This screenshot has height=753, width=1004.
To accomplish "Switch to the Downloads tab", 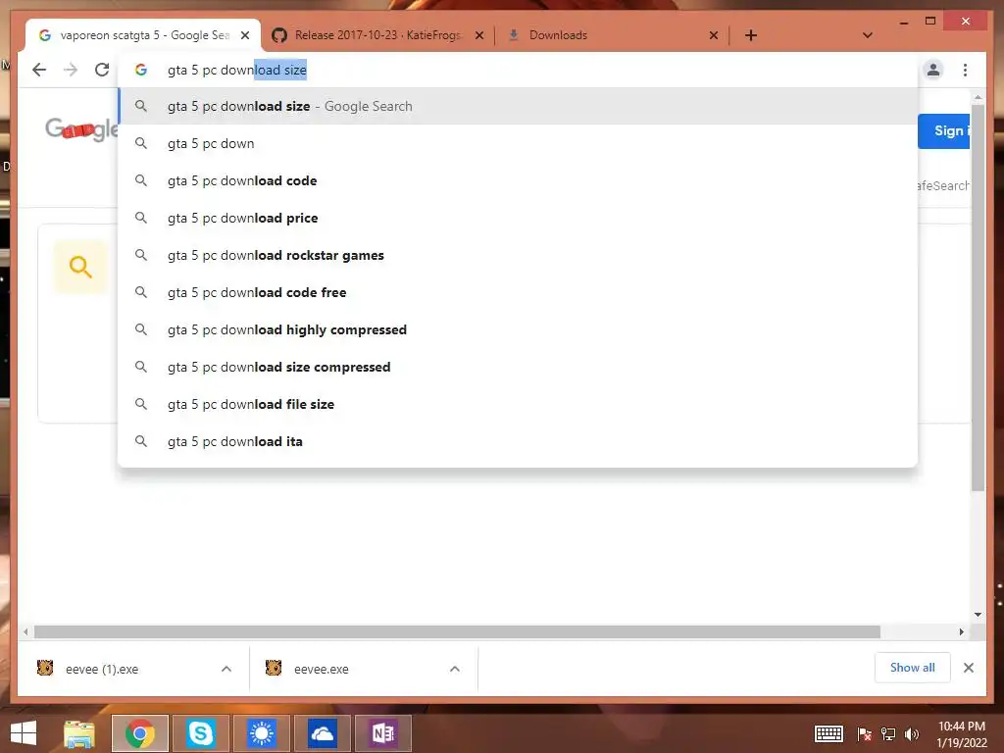I will (x=612, y=36).
